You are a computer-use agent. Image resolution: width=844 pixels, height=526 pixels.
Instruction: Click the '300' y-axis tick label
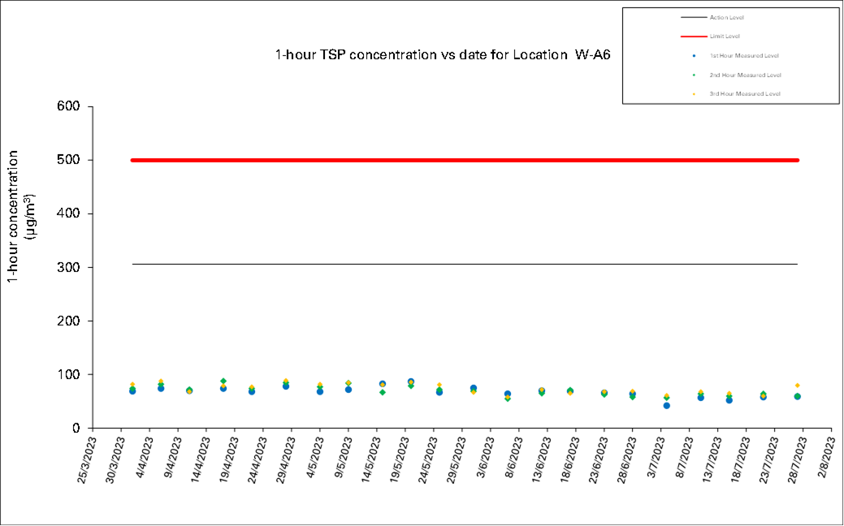pos(69,267)
